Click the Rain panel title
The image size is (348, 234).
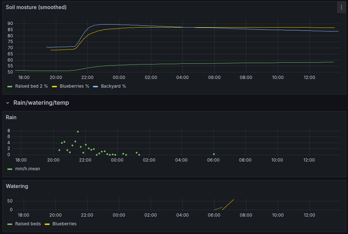(11, 117)
